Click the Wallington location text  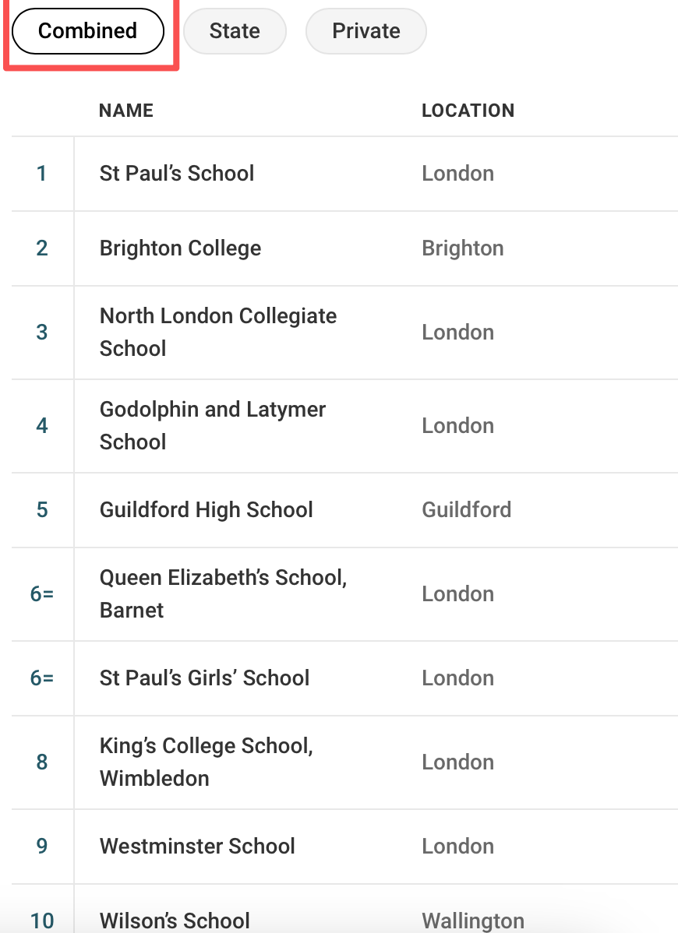point(473,921)
